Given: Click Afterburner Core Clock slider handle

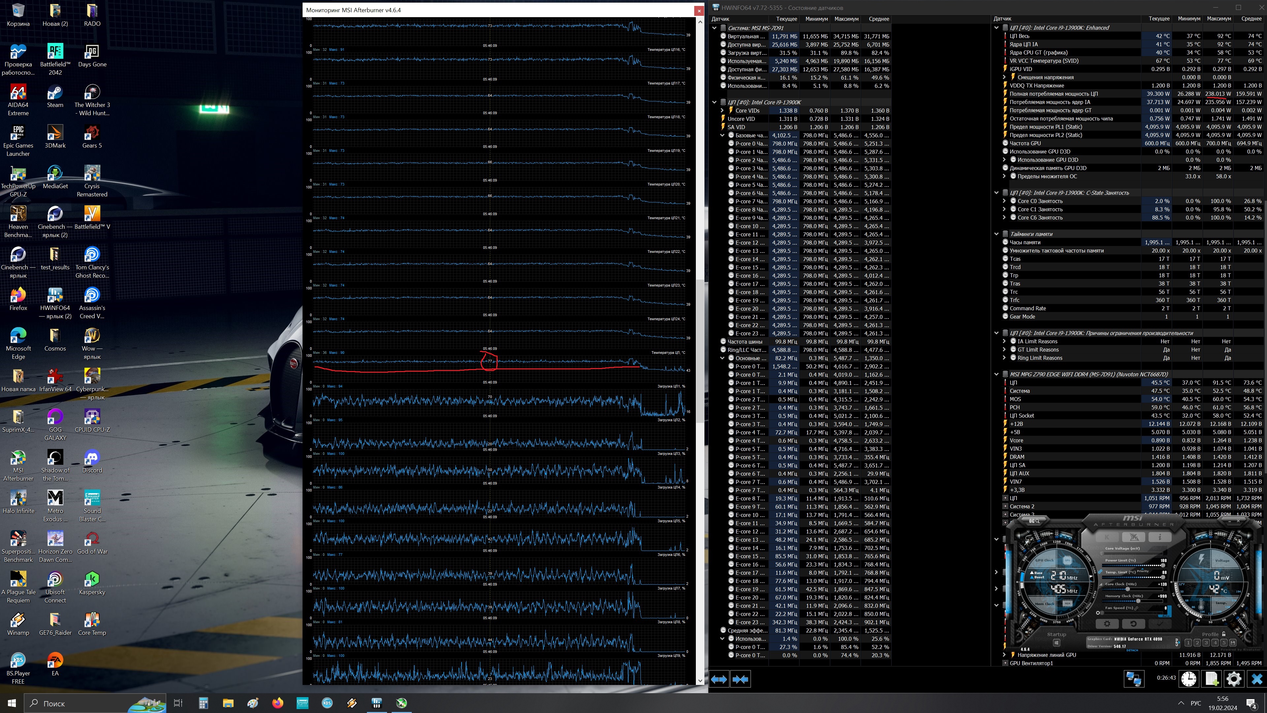Looking at the screenshot, I should 1128,589.
